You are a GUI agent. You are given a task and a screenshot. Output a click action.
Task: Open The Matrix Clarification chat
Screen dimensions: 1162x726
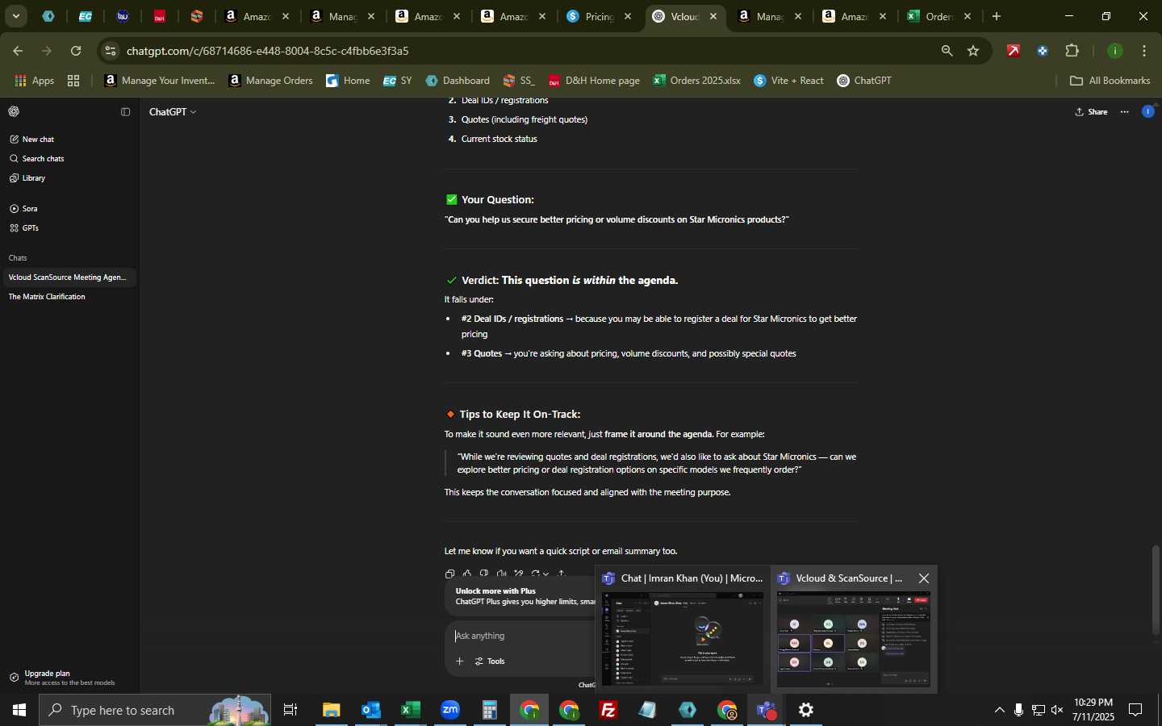[68, 297]
